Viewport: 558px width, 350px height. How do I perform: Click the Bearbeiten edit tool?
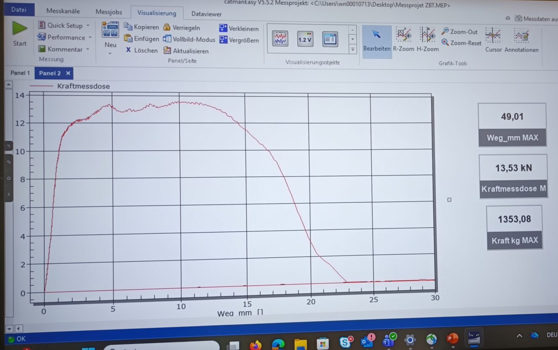coord(376,40)
